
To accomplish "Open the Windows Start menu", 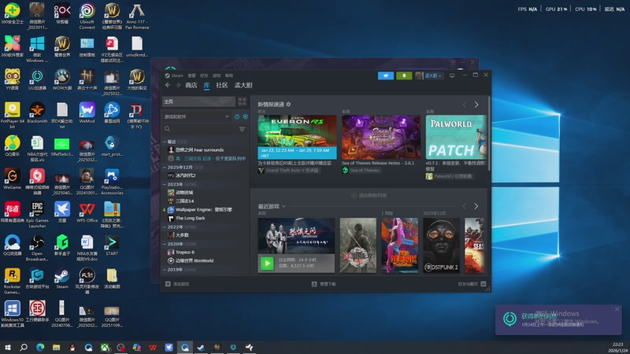I will 7,347.
